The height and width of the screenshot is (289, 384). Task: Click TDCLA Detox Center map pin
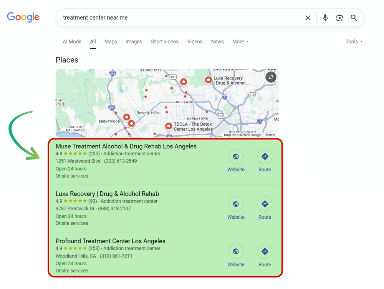pos(168,126)
